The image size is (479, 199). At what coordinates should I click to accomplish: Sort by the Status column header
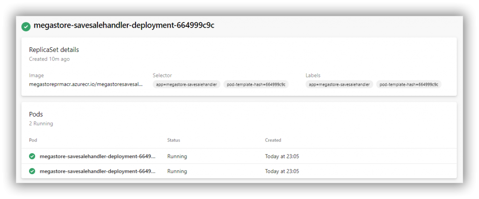[174, 140]
